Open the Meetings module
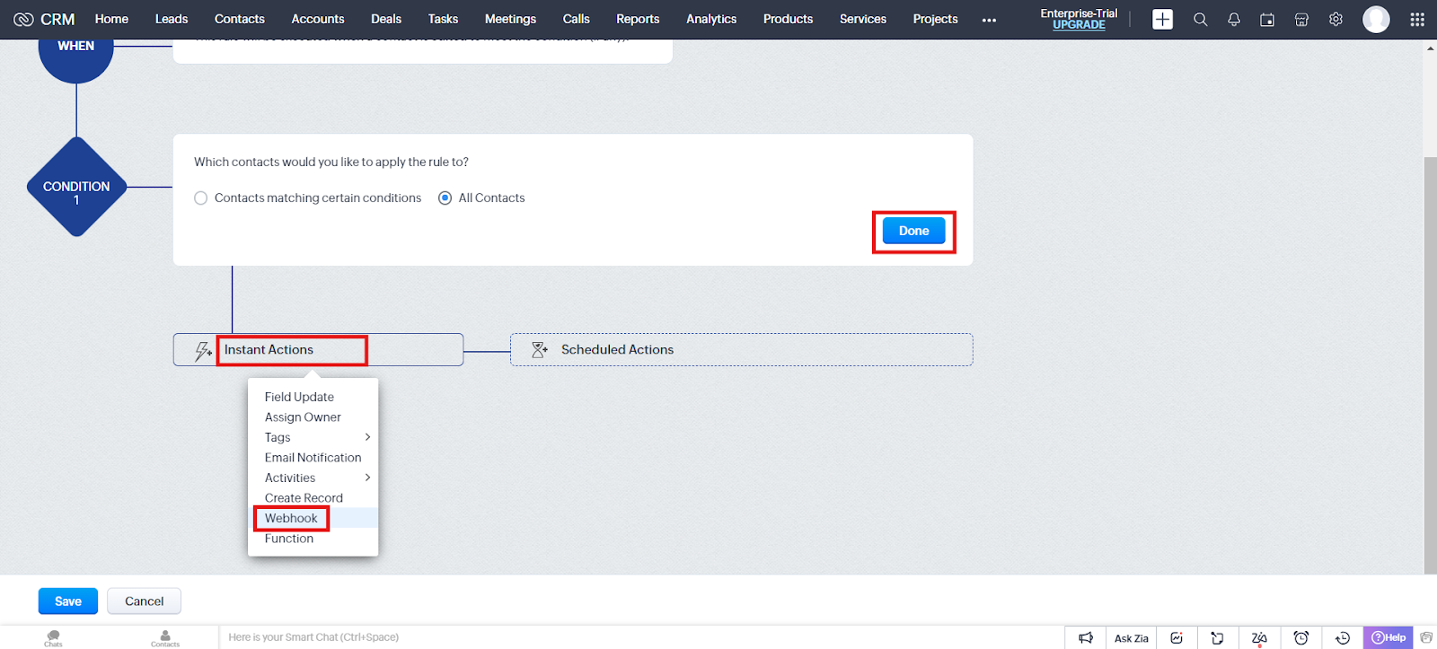The height and width of the screenshot is (649, 1437). pos(510,19)
